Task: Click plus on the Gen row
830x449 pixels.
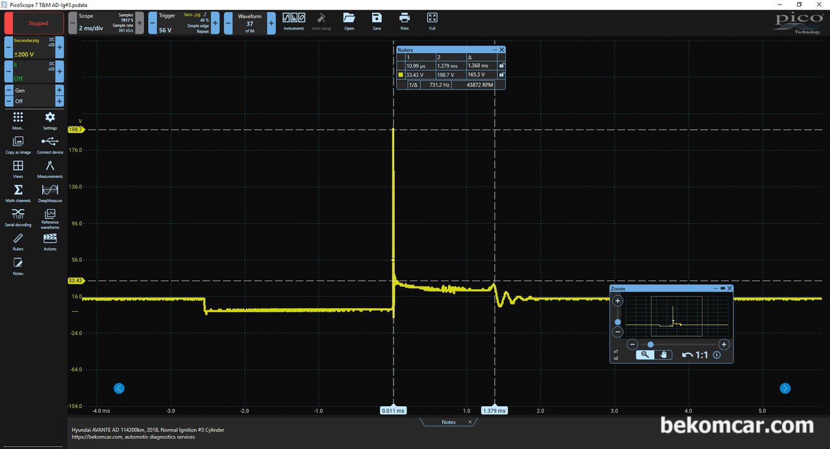Action: pos(60,90)
